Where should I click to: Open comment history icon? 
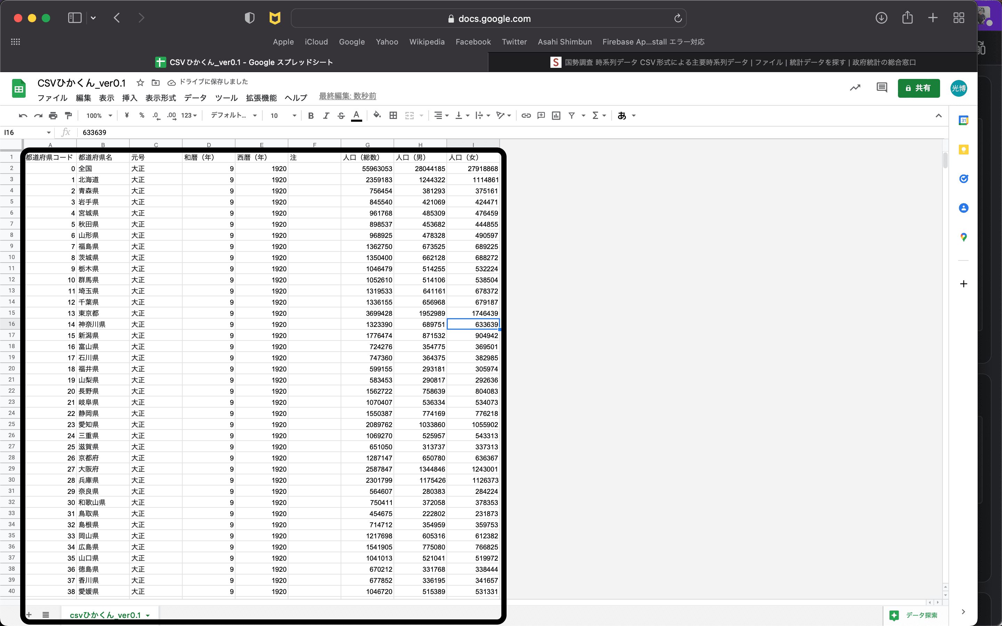[x=882, y=88]
